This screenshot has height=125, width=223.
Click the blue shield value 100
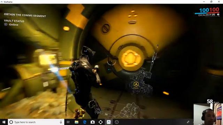tap(204, 10)
